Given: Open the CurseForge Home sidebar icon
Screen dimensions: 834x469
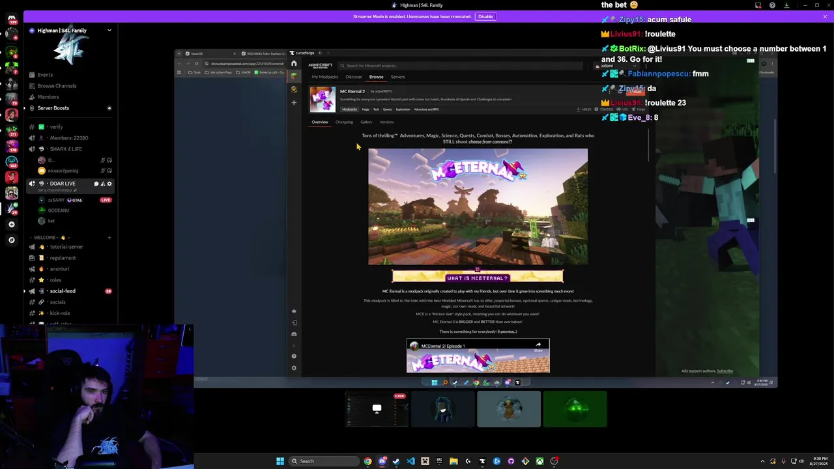Looking at the screenshot, I should (x=294, y=64).
